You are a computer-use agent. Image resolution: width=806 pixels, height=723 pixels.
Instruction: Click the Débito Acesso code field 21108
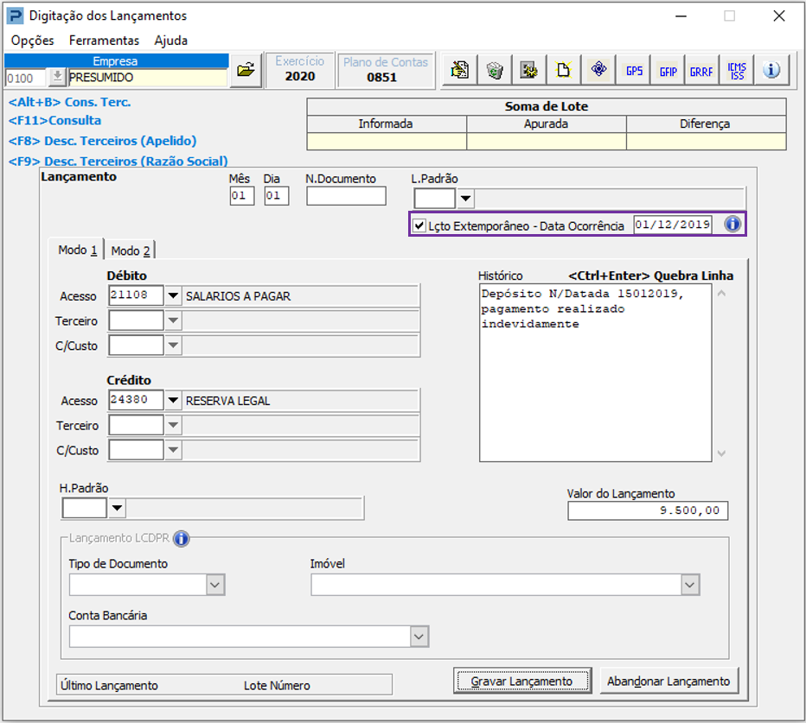coord(137,295)
